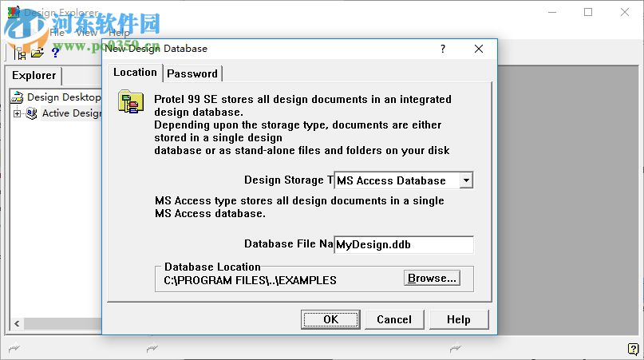
Task: Open the View menu
Action: [87, 33]
